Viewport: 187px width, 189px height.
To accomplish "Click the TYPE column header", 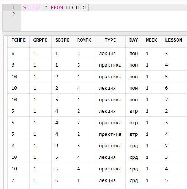I will 110,40.
